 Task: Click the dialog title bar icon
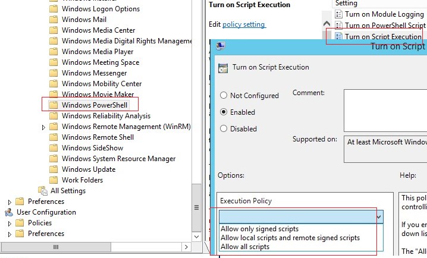click(x=220, y=46)
